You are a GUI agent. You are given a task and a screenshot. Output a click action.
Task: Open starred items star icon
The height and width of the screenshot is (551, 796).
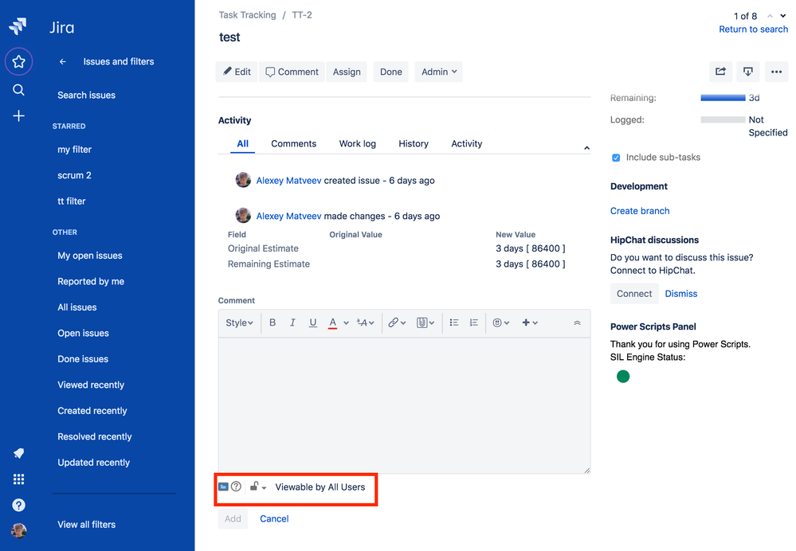tap(19, 62)
